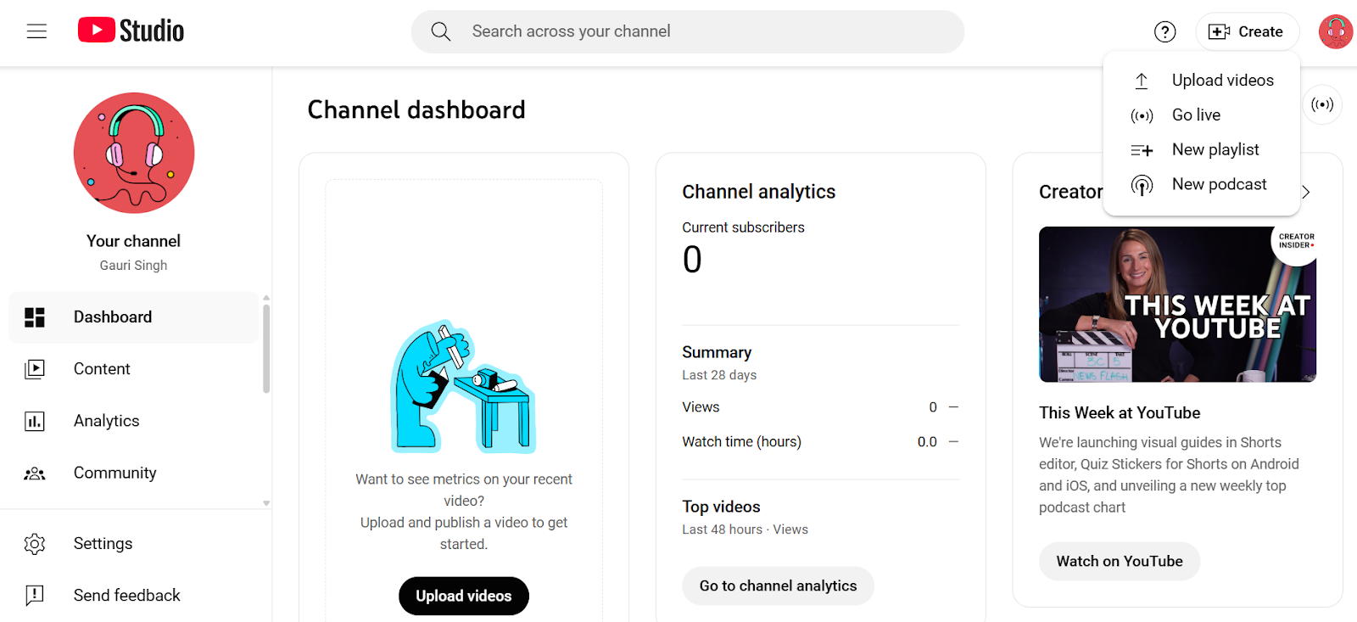Open the help question mark icon
Viewport: 1357px width, 622px height.
coord(1165,31)
